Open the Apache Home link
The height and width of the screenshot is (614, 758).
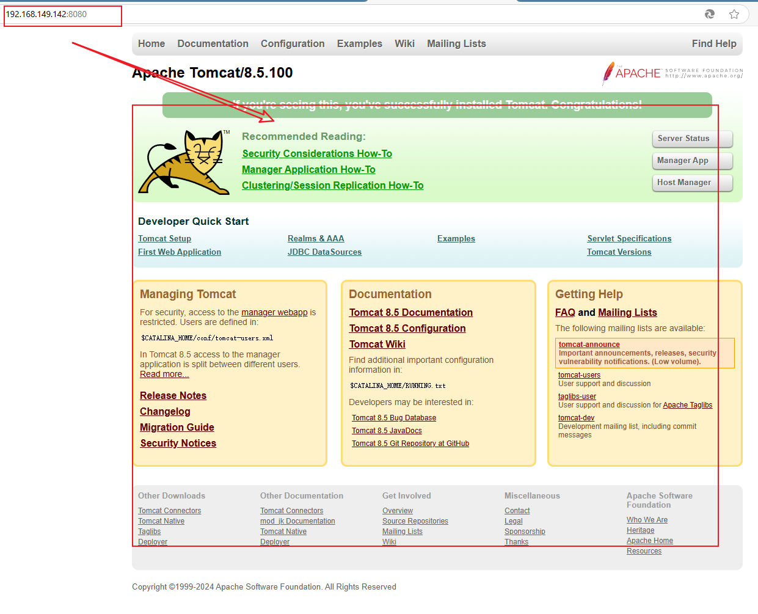coord(650,541)
